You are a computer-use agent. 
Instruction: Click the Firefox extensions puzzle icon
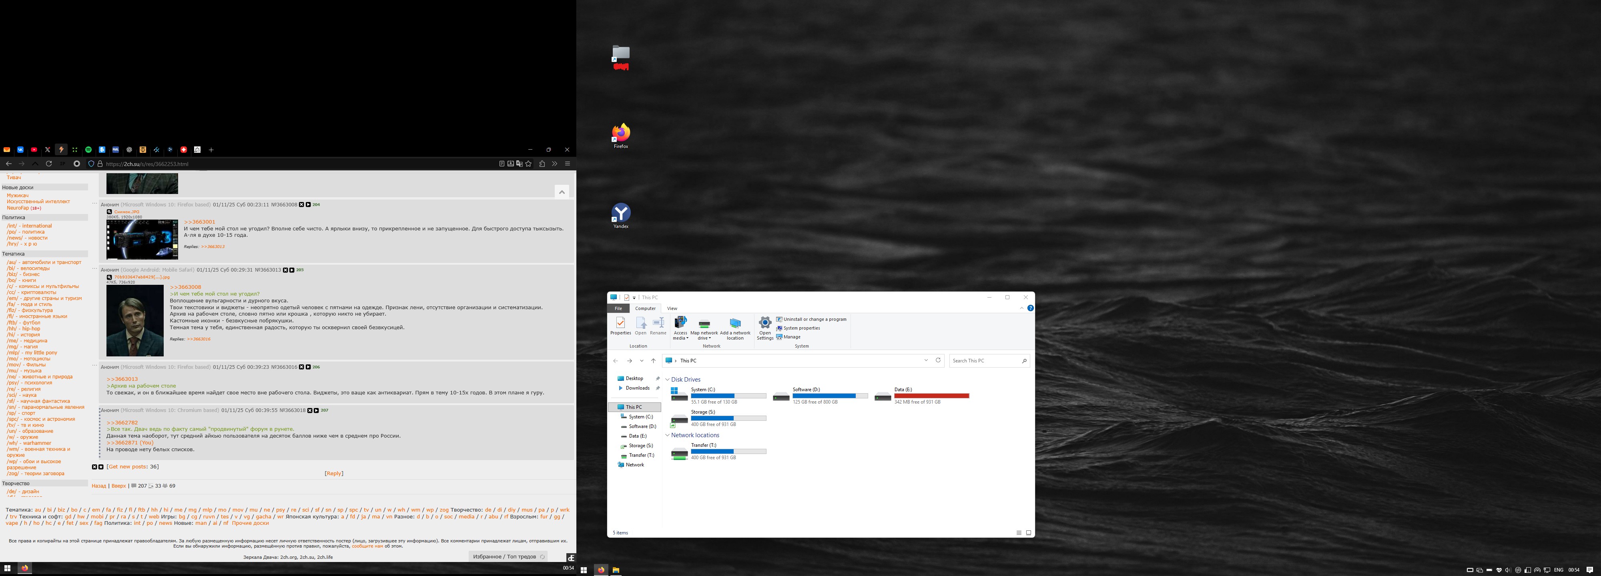(542, 164)
